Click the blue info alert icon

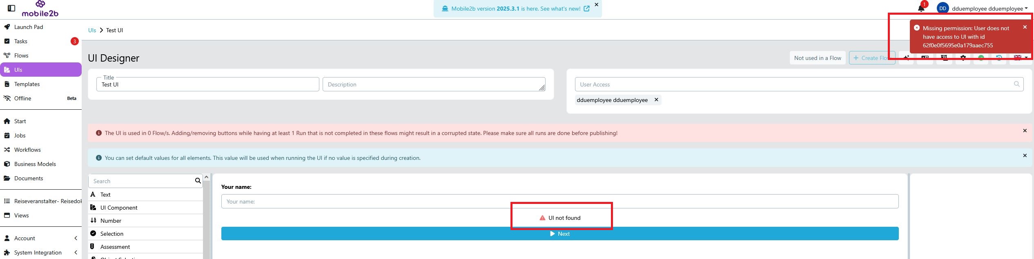98,158
